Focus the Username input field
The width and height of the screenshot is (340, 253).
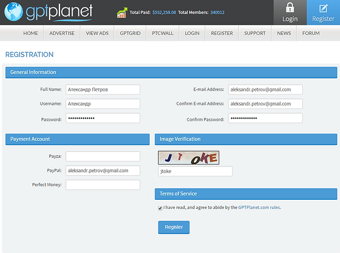[x=103, y=104]
